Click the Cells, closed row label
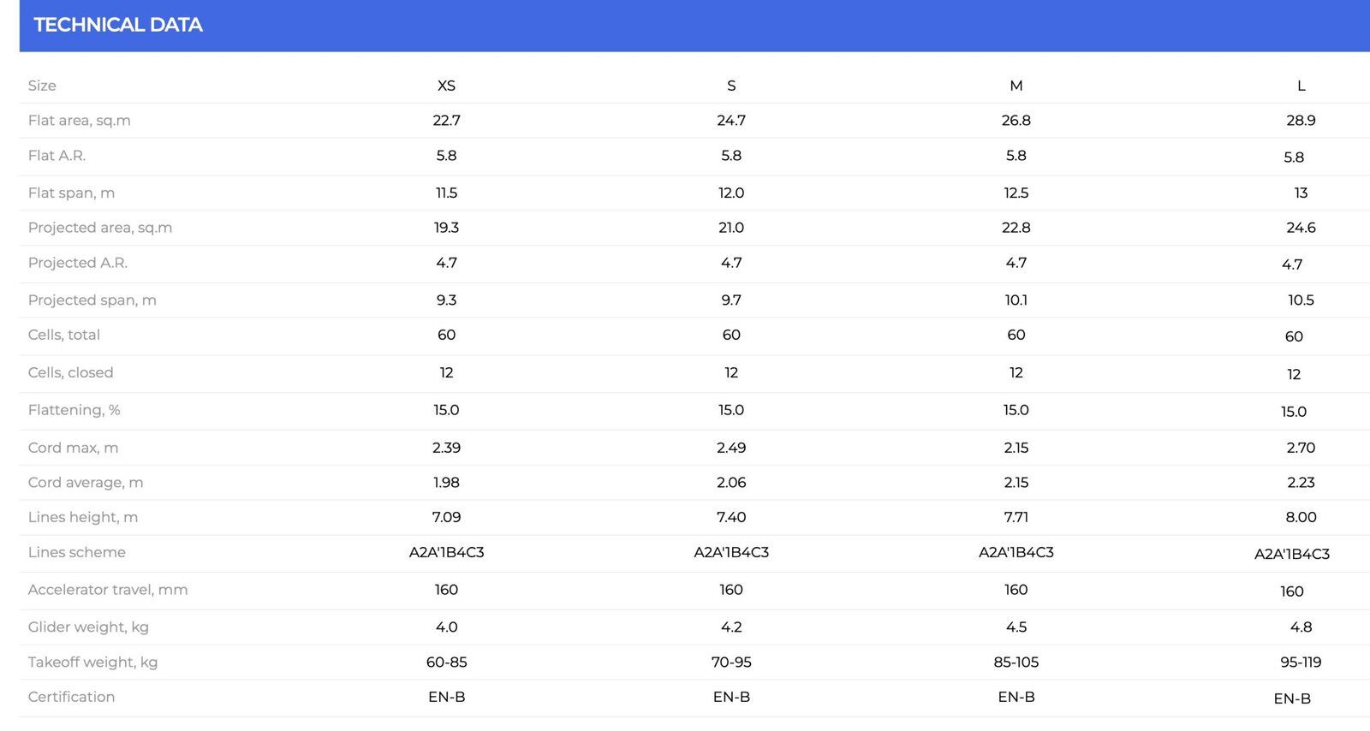Screen dimensions: 1370x731 coord(70,372)
